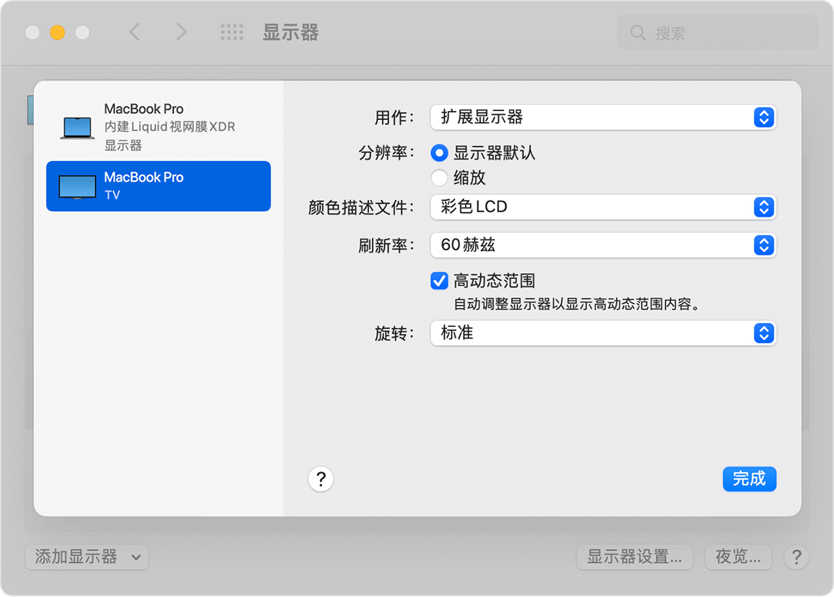This screenshot has height=597, width=834.
Task: Click the forward navigation arrow
Action: 181,32
